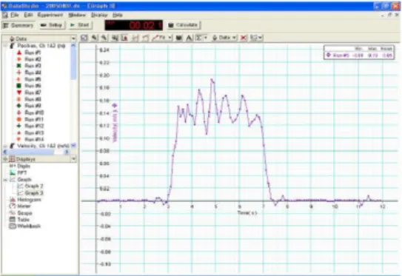Click the Time (s) x-axis label

[x=247, y=213]
